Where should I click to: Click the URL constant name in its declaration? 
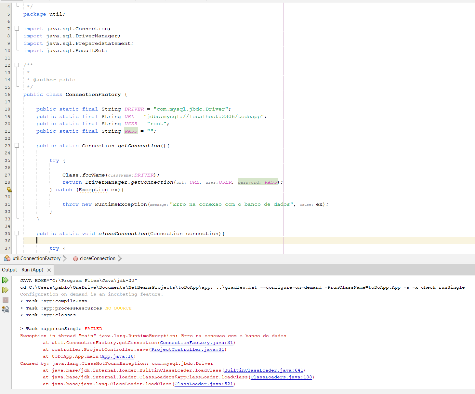pos(129,116)
